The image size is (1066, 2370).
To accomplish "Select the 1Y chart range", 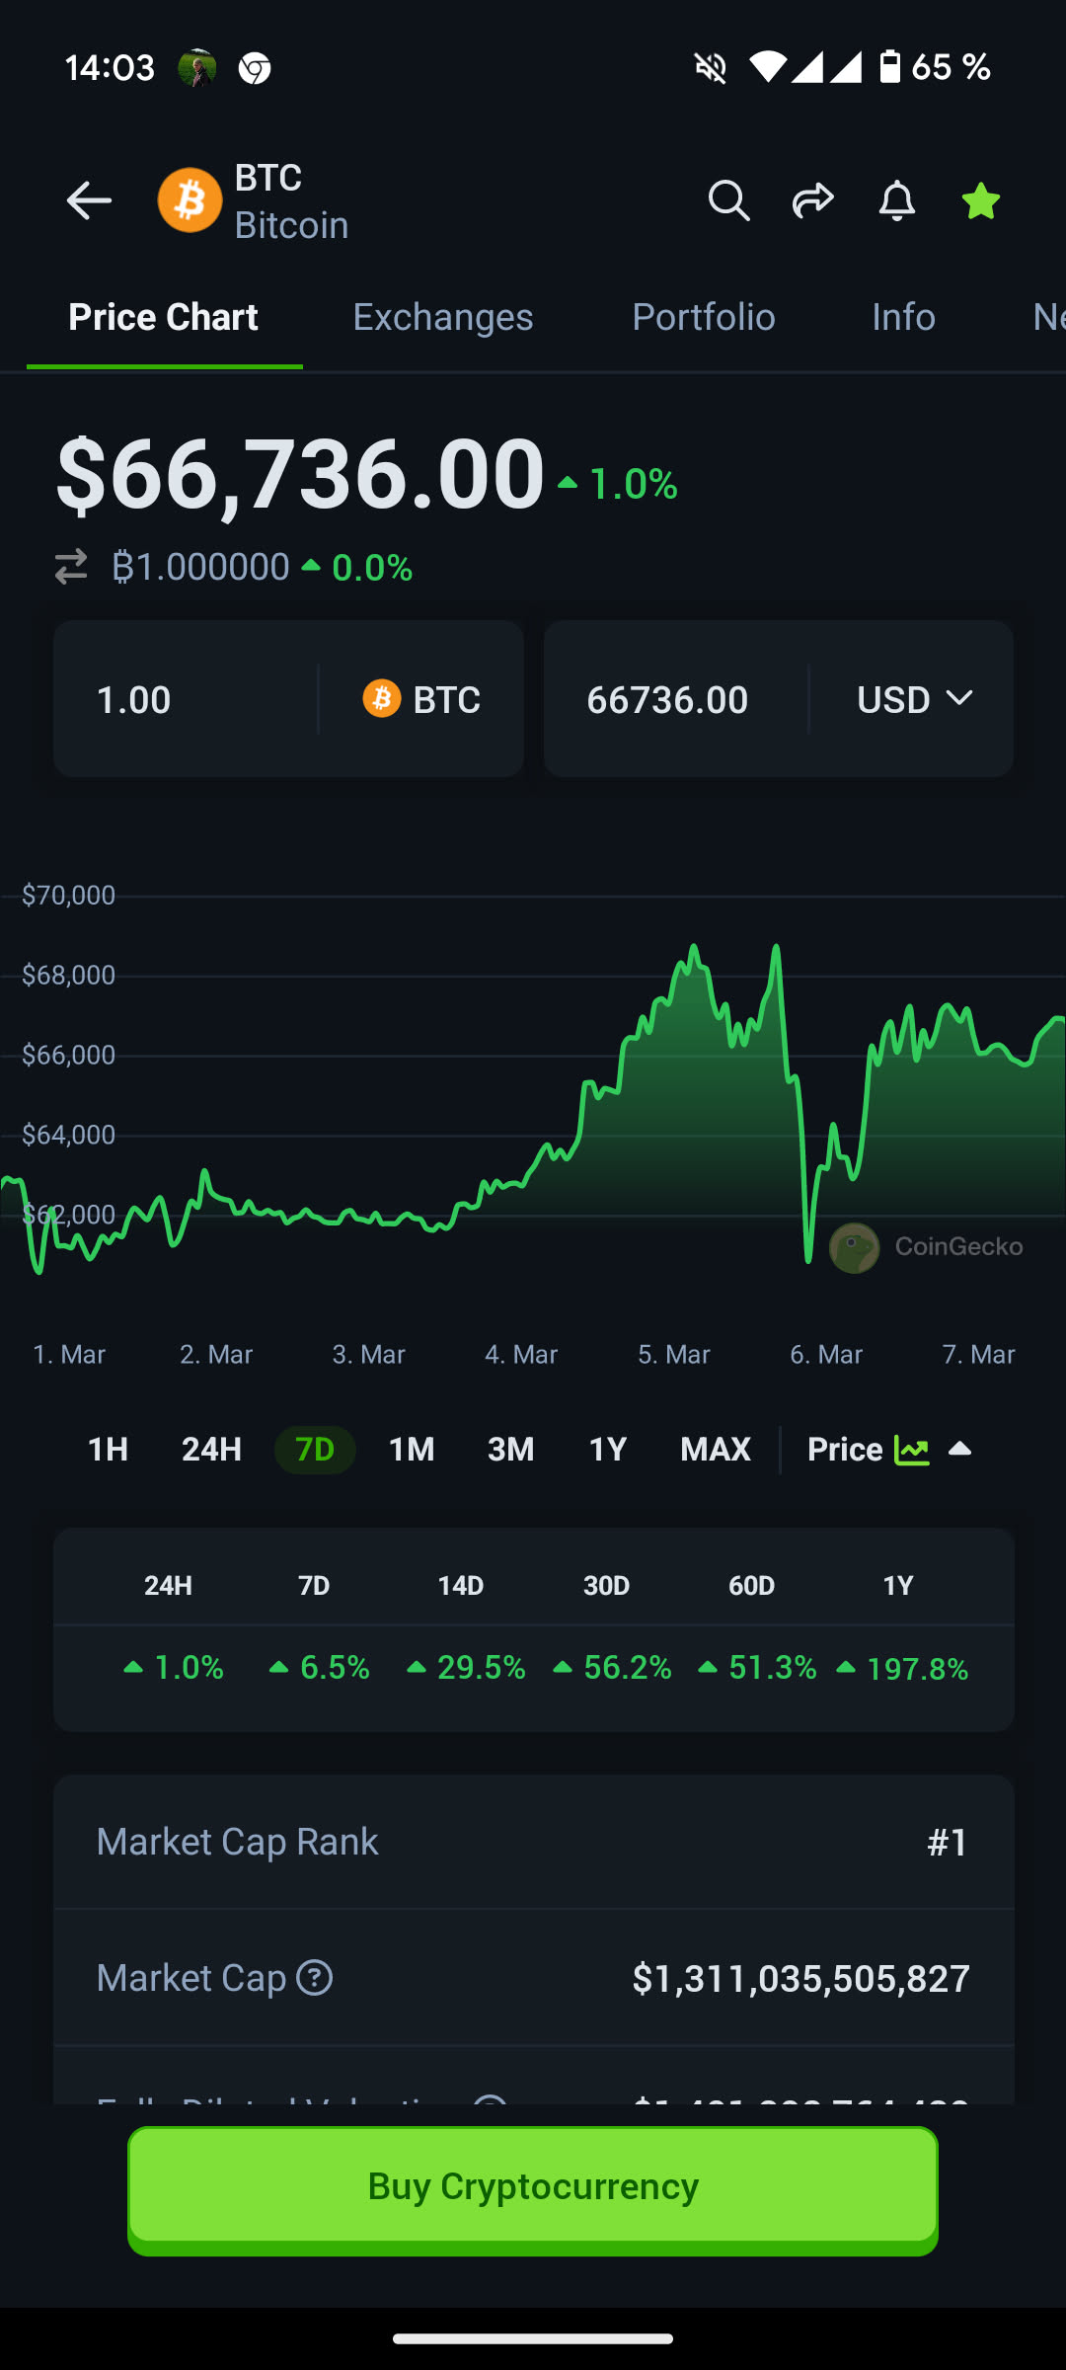I will pyautogui.click(x=607, y=1450).
